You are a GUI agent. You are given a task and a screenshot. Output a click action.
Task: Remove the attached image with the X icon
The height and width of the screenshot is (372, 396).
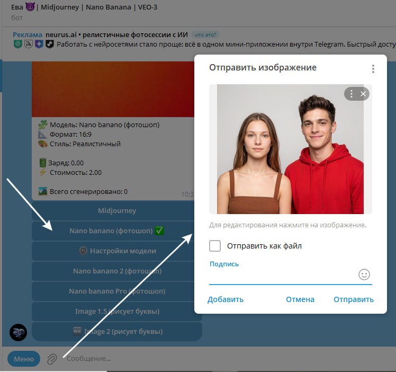pyautogui.click(x=363, y=94)
